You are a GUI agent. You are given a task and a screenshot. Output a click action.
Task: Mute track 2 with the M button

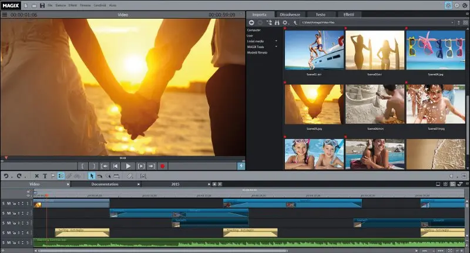click(x=9, y=213)
